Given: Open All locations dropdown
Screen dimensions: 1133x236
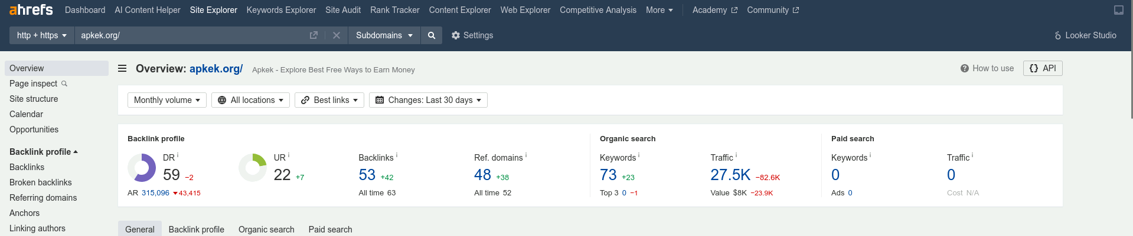Looking at the screenshot, I should [x=250, y=100].
